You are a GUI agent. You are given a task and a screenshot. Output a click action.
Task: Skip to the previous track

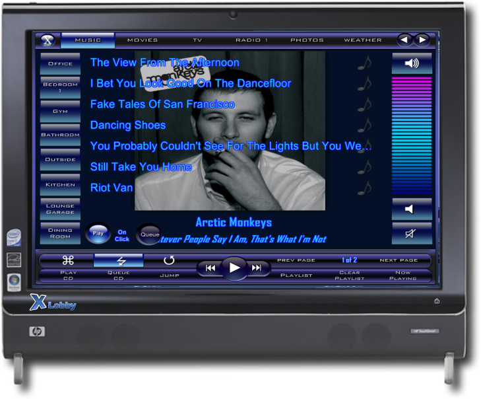210,268
